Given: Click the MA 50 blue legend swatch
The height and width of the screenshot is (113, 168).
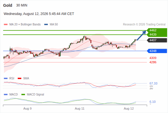Looking at the screenshot, I should pyautogui.click(x=46, y=25).
